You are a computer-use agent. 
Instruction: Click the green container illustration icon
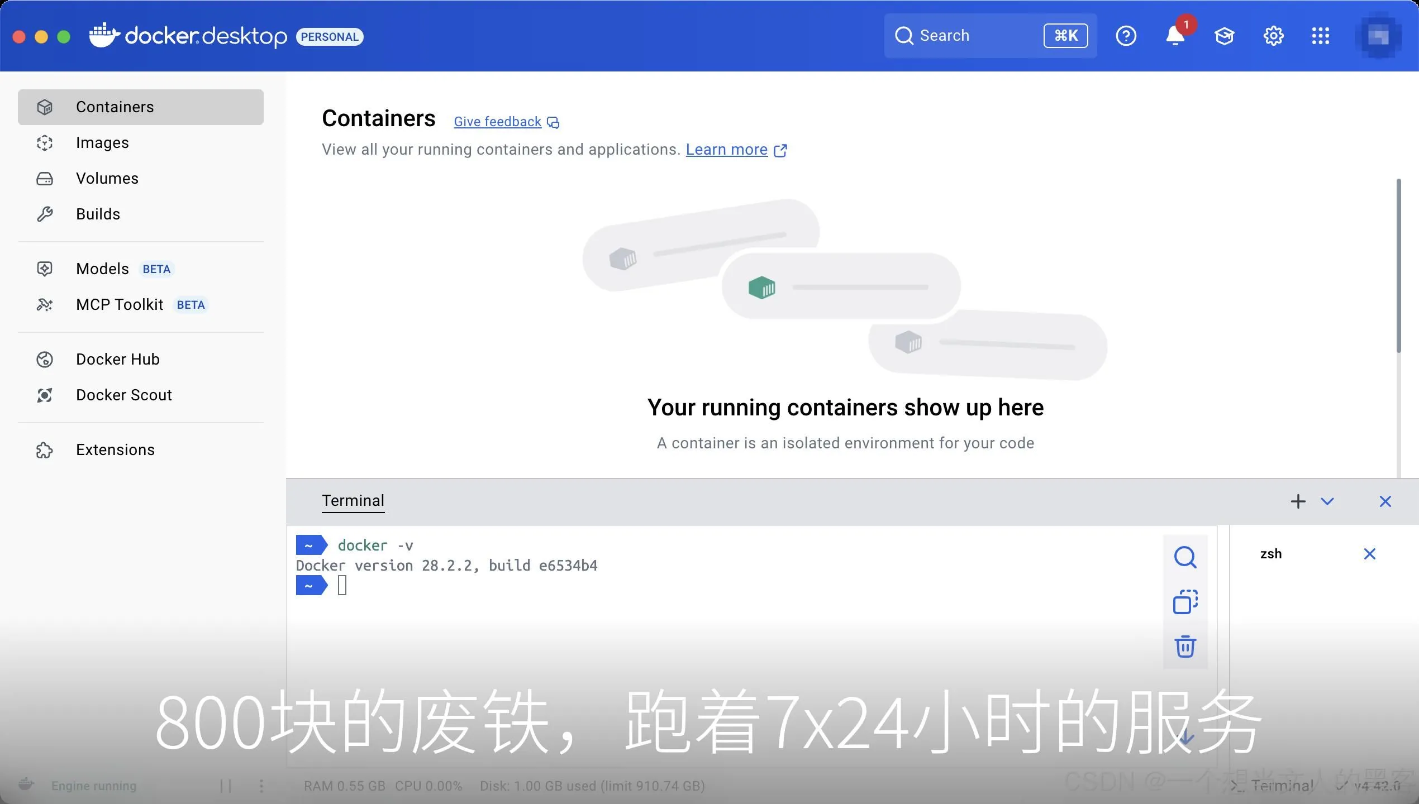click(x=761, y=288)
